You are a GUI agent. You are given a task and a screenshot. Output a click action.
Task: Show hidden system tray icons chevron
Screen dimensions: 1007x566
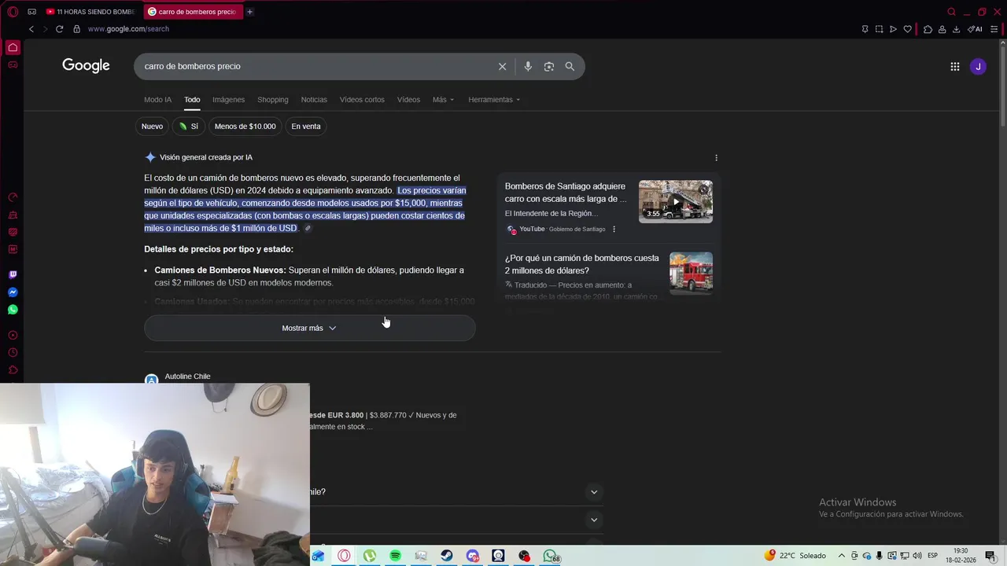[x=841, y=556]
